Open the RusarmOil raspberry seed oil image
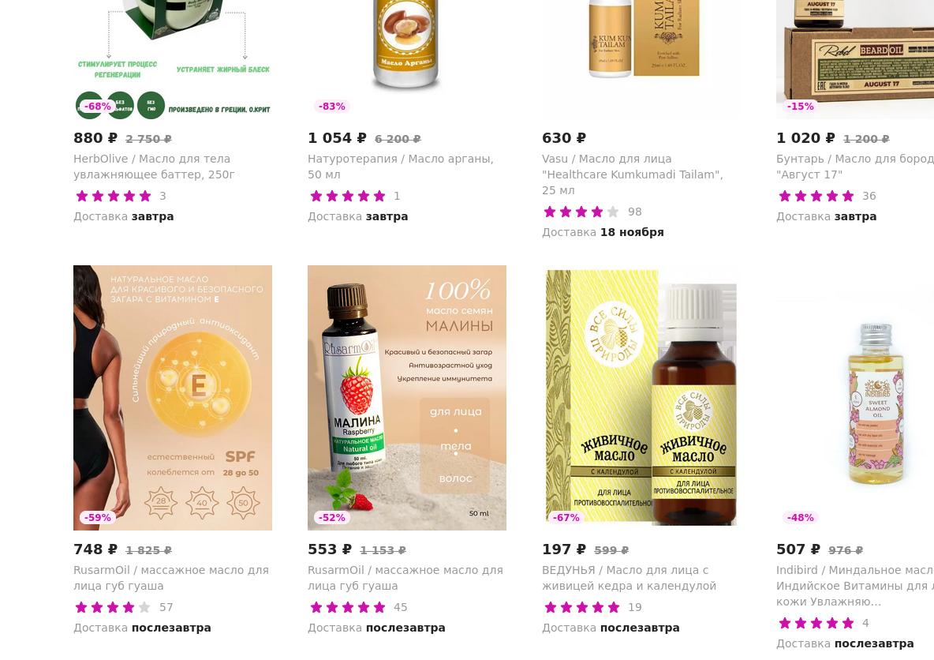934x660 pixels. (407, 398)
